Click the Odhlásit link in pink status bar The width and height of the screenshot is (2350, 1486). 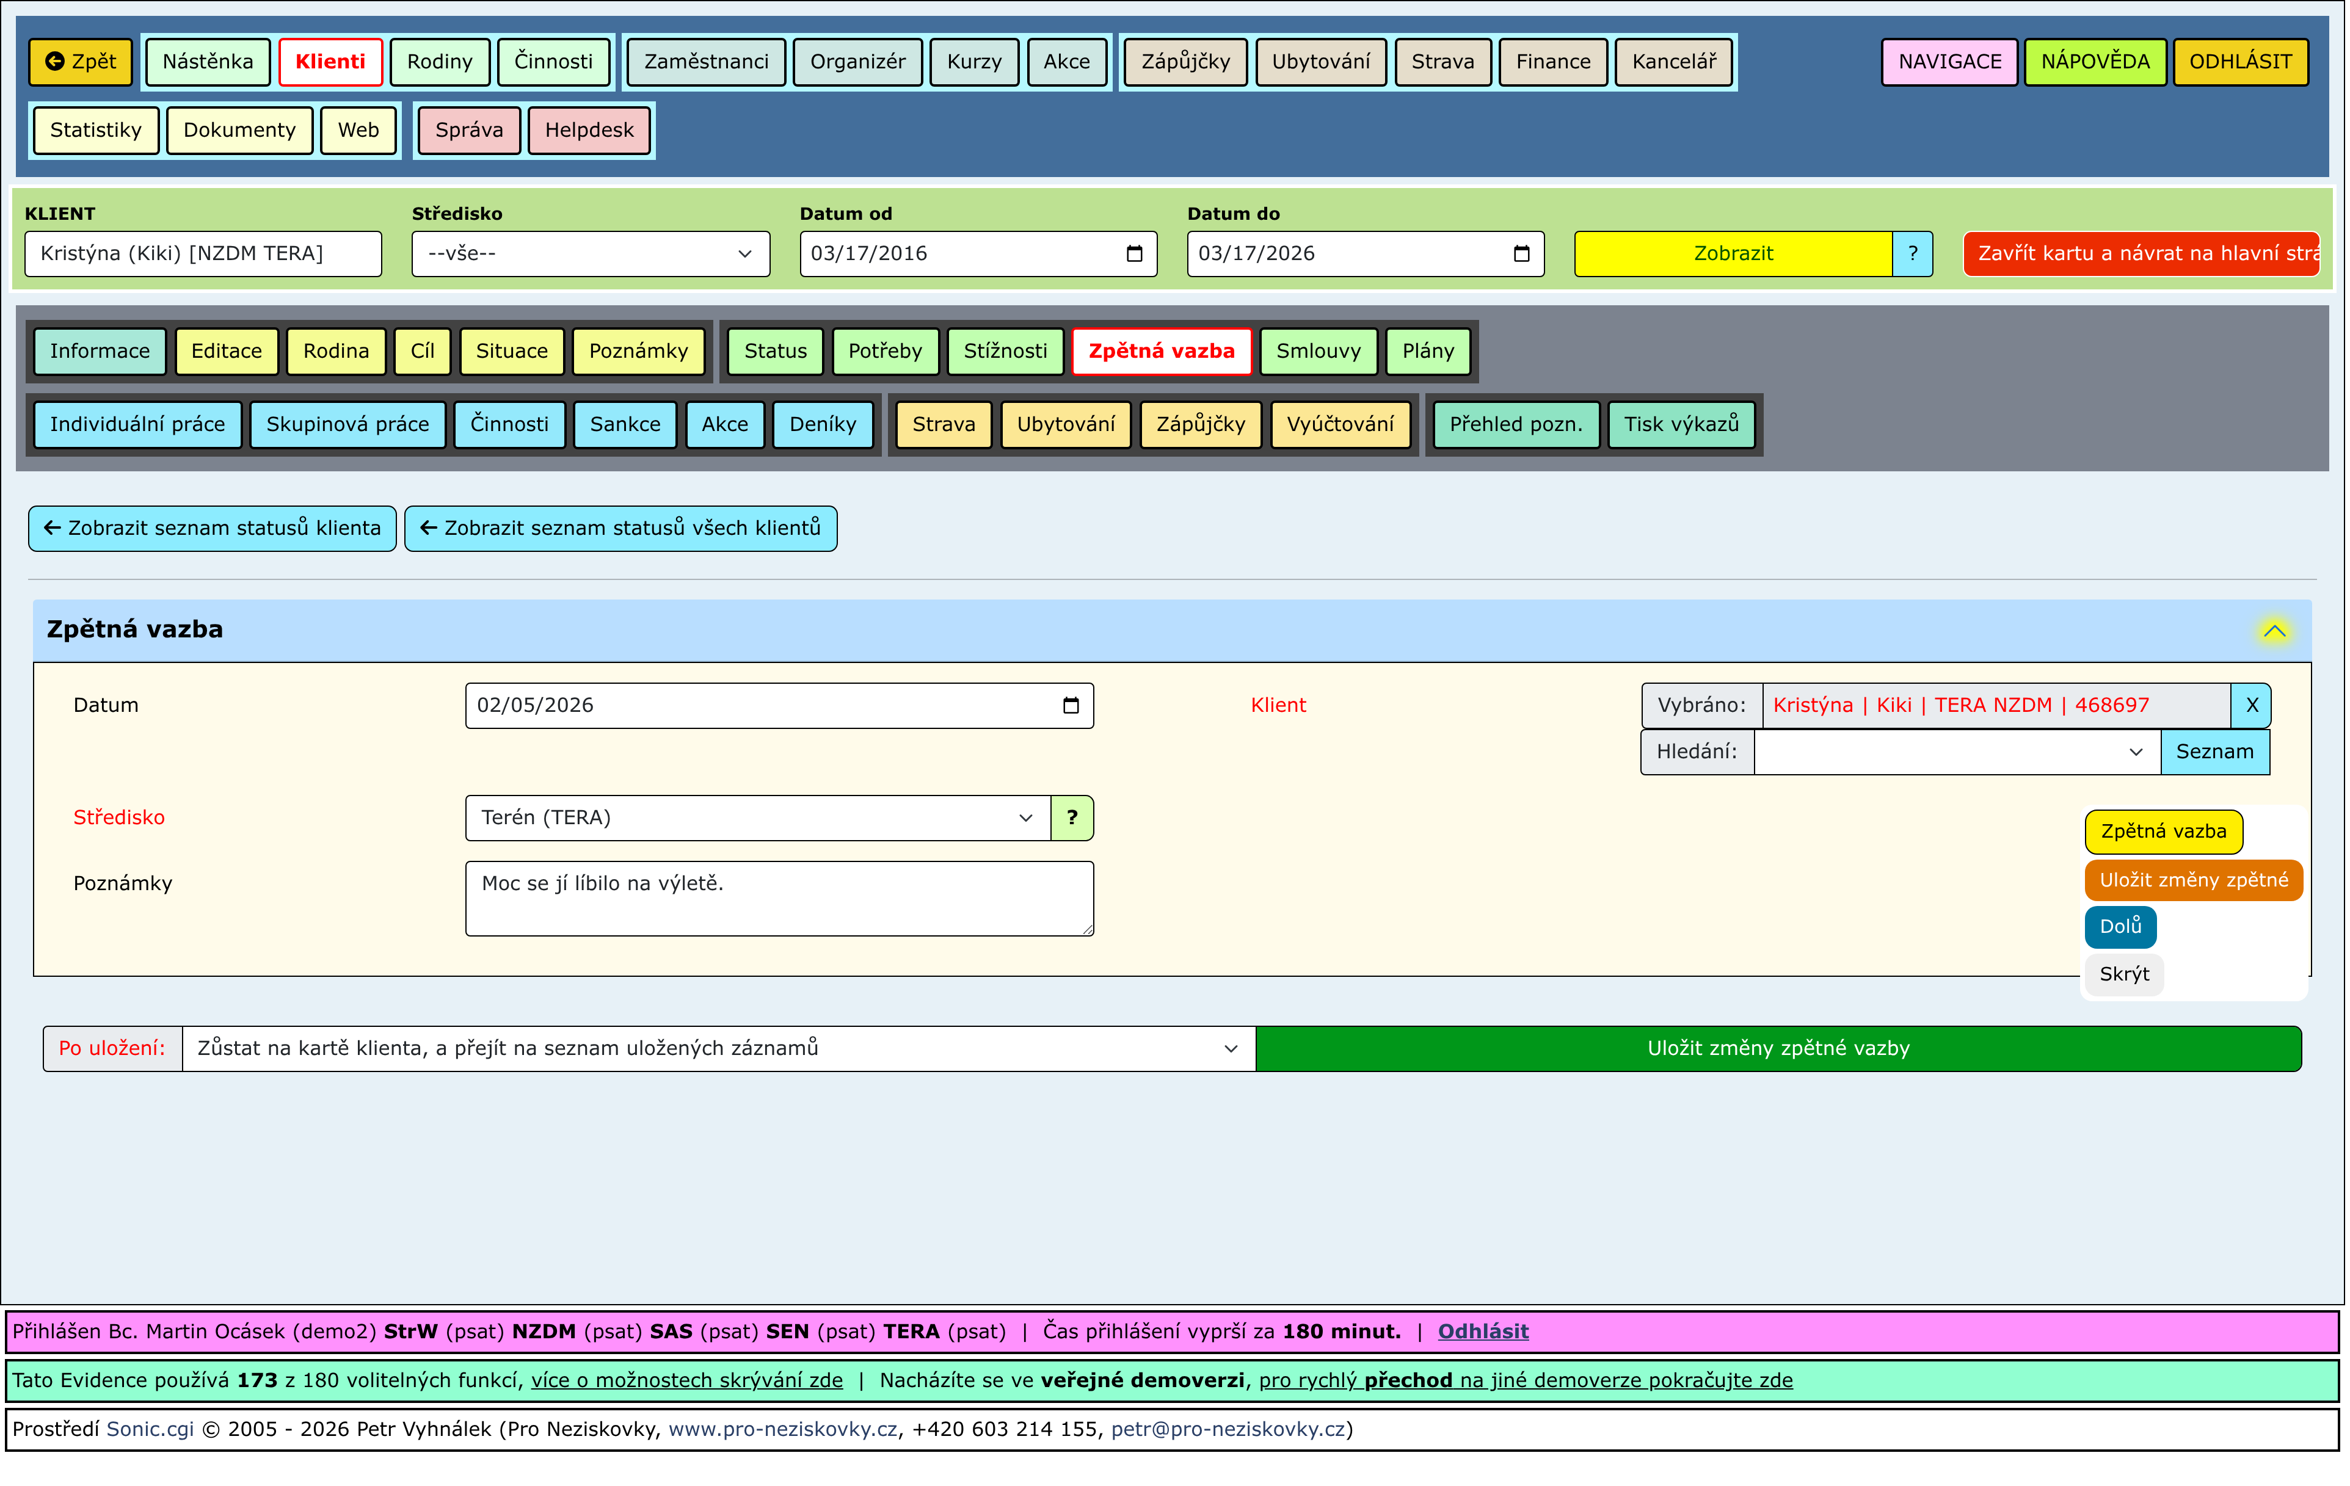tap(1482, 1332)
